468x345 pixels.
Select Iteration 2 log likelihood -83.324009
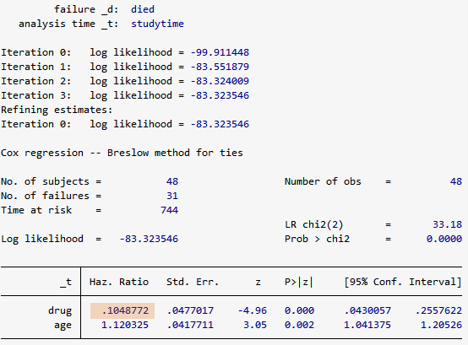click(220, 81)
